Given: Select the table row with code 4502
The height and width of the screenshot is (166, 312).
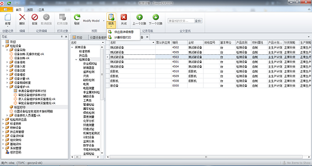Looking at the screenshot, I should click(x=209, y=48).
